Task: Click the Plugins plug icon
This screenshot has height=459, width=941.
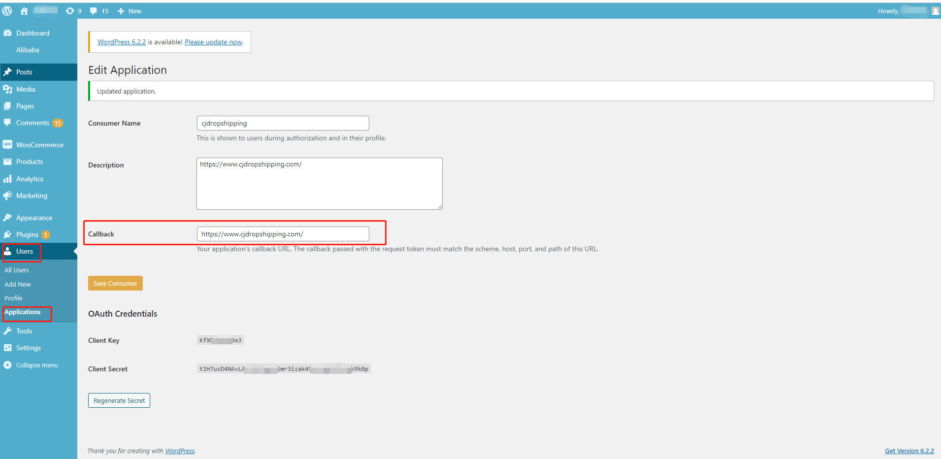Action: [x=7, y=234]
